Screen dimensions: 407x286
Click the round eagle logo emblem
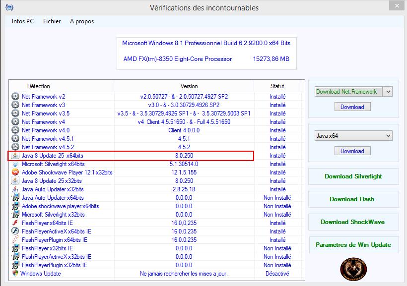point(353,270)
